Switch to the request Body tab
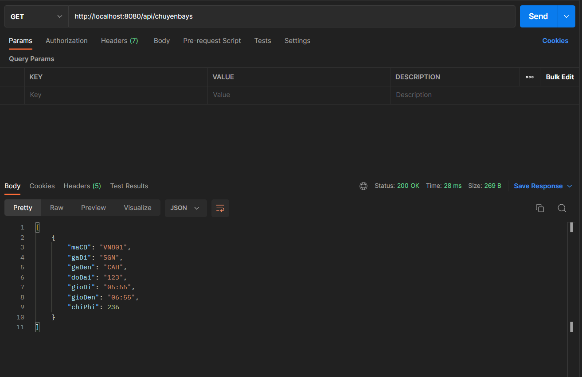This screenshot has height=377, width=582. click(x=162, y=41)
